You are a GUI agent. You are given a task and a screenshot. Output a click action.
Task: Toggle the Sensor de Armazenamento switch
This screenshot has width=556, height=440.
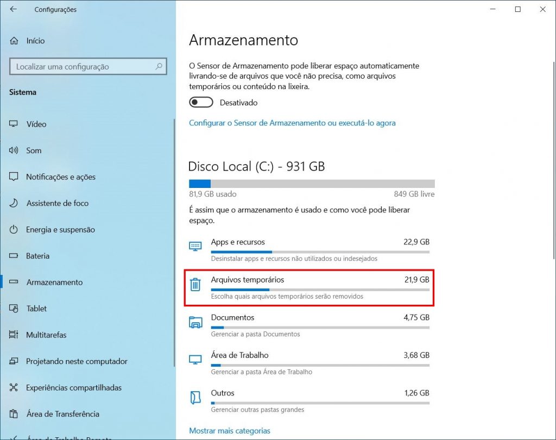click(201, 103)
